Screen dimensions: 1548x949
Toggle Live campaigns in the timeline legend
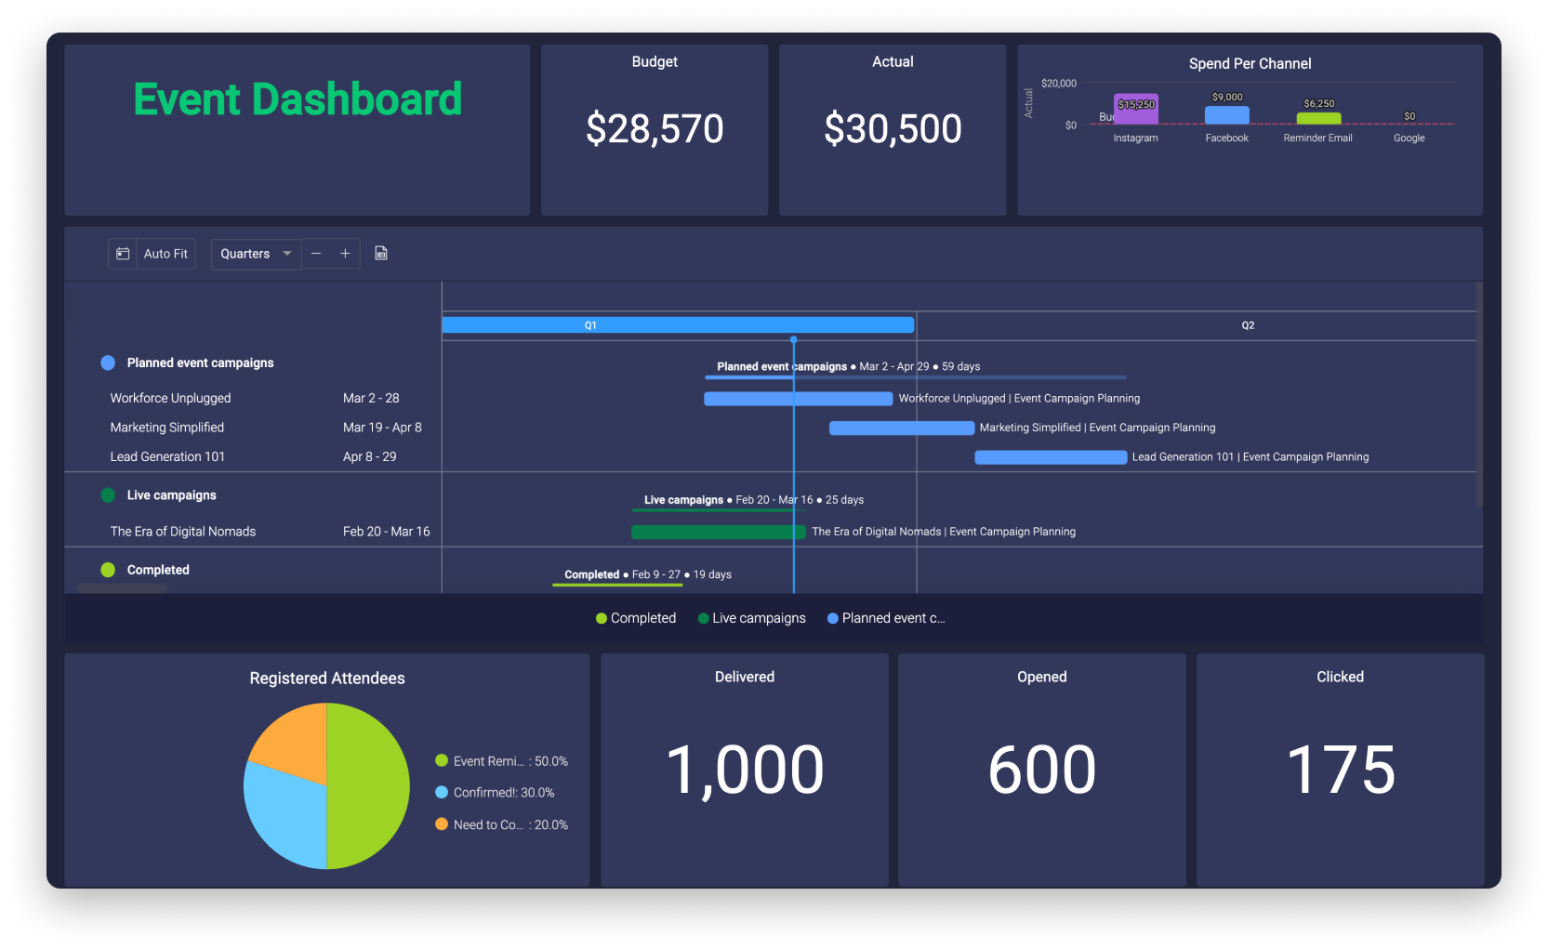tap(751, 618)
